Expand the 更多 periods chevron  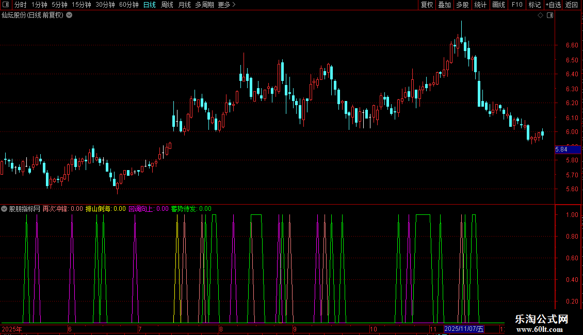(234, 5)
